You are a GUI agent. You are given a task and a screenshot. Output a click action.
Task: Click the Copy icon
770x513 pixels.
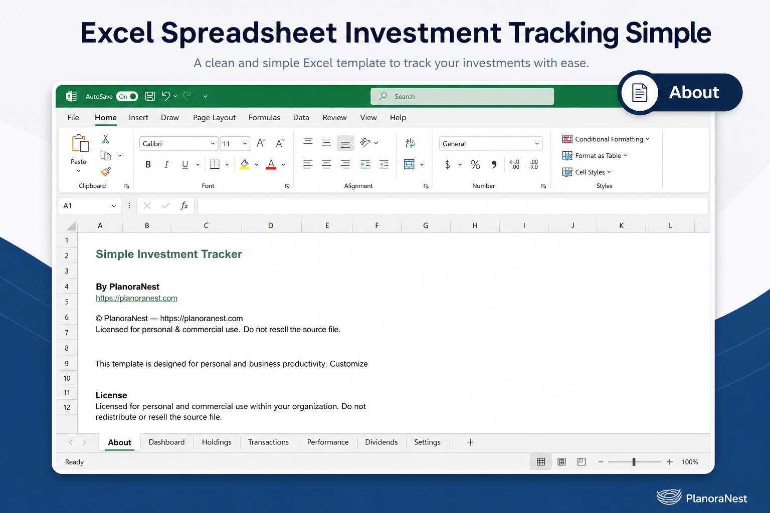(x=105, y=155)
